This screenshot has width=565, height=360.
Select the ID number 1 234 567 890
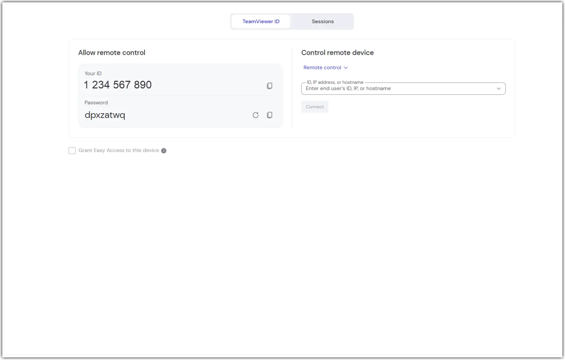pos(118,85)
